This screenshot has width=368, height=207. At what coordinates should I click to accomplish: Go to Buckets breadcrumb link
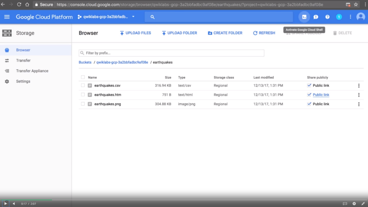coord(85,62)
